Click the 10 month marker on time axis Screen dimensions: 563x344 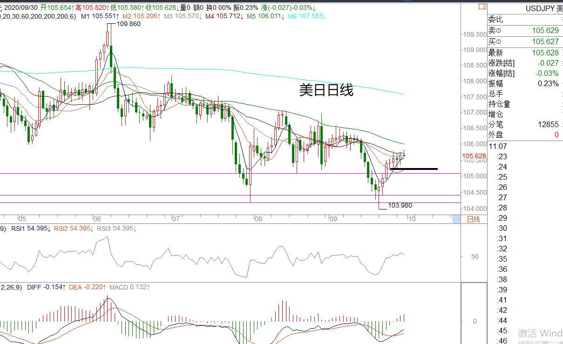(411, 219)
